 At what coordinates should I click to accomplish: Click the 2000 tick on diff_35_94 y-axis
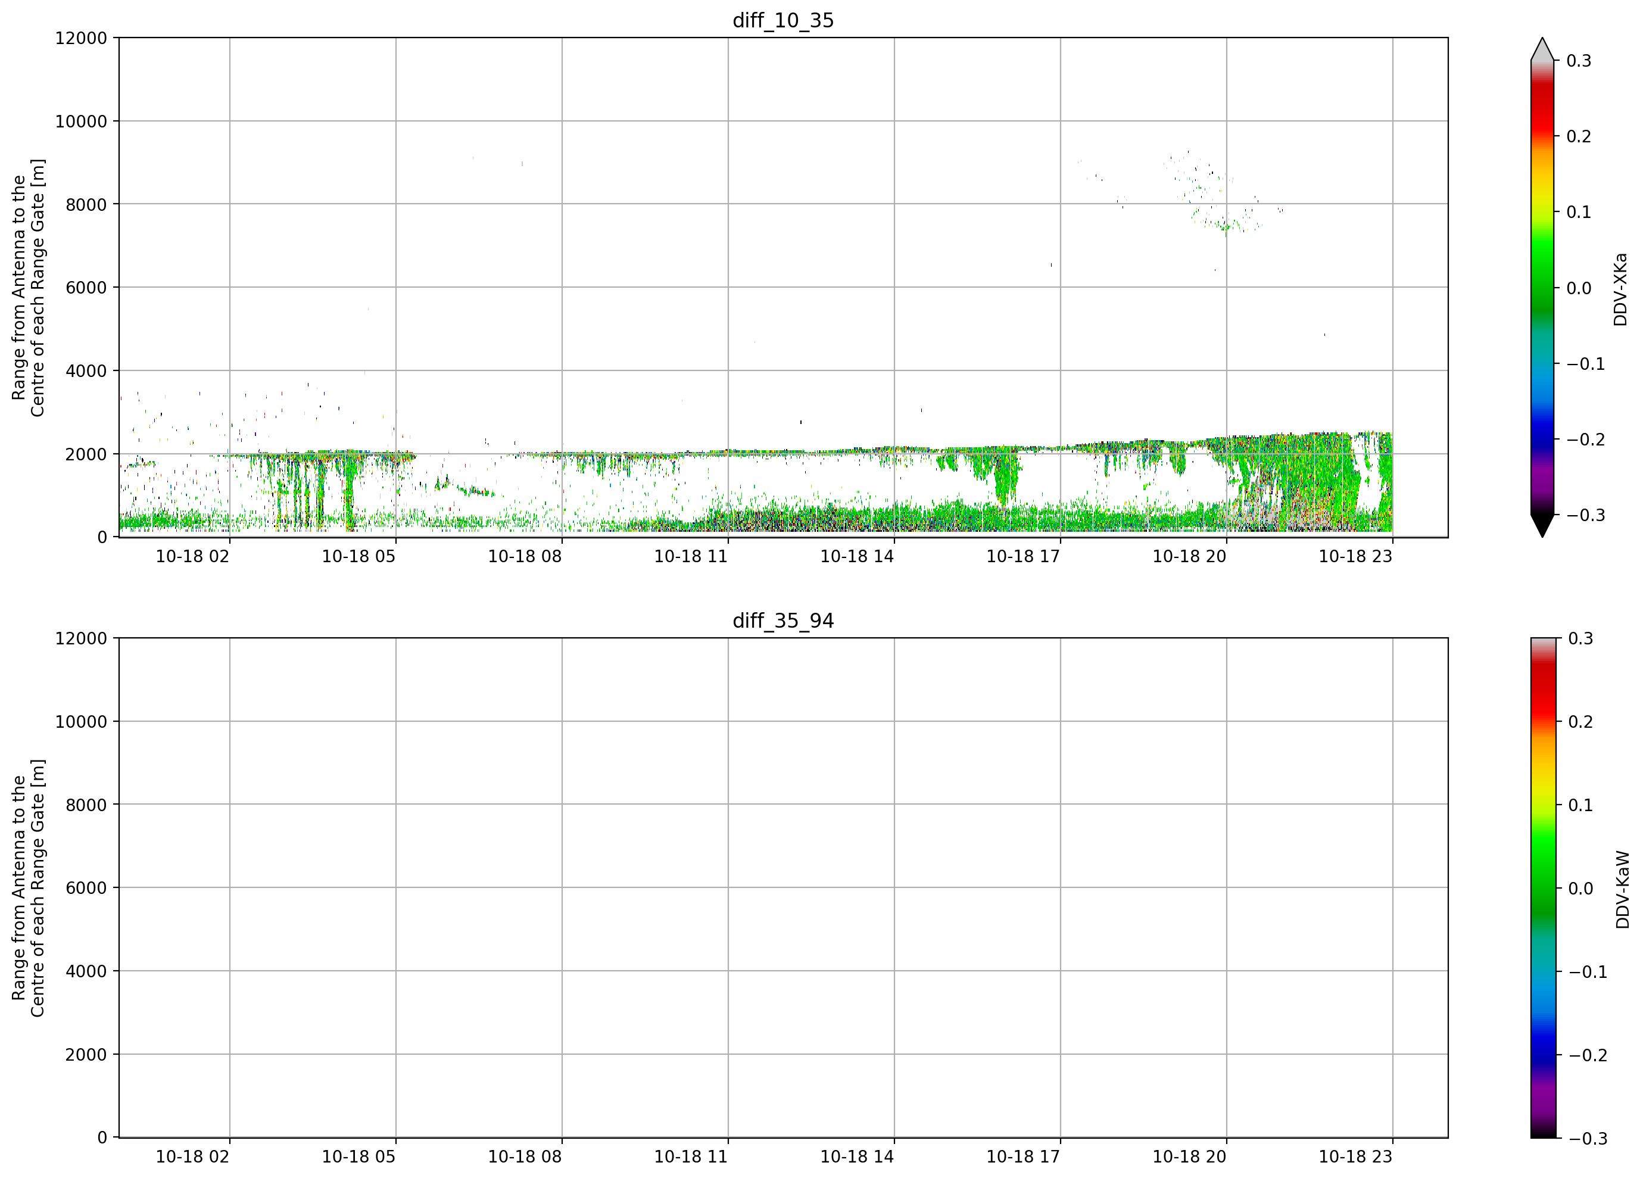[x=86, y=1055]
